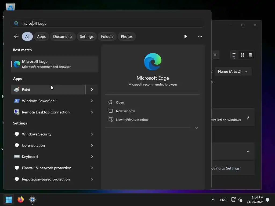The height and width of the screenshot is (206, 275).
Task: Expand Remote Desktop Connection options arrow
Action: tap(92, 112)
